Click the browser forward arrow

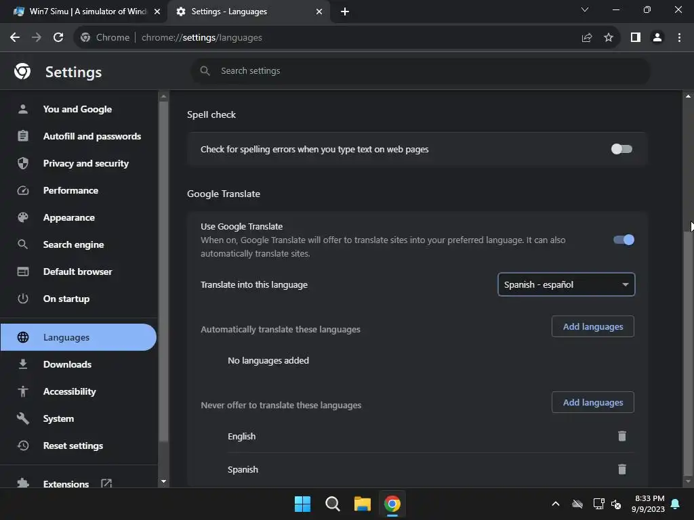click(x=37, y=38)
